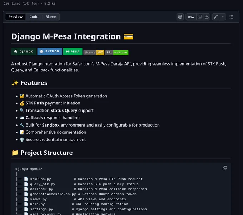
Task: Click the Project Structure heading
Action: [47, 153]
